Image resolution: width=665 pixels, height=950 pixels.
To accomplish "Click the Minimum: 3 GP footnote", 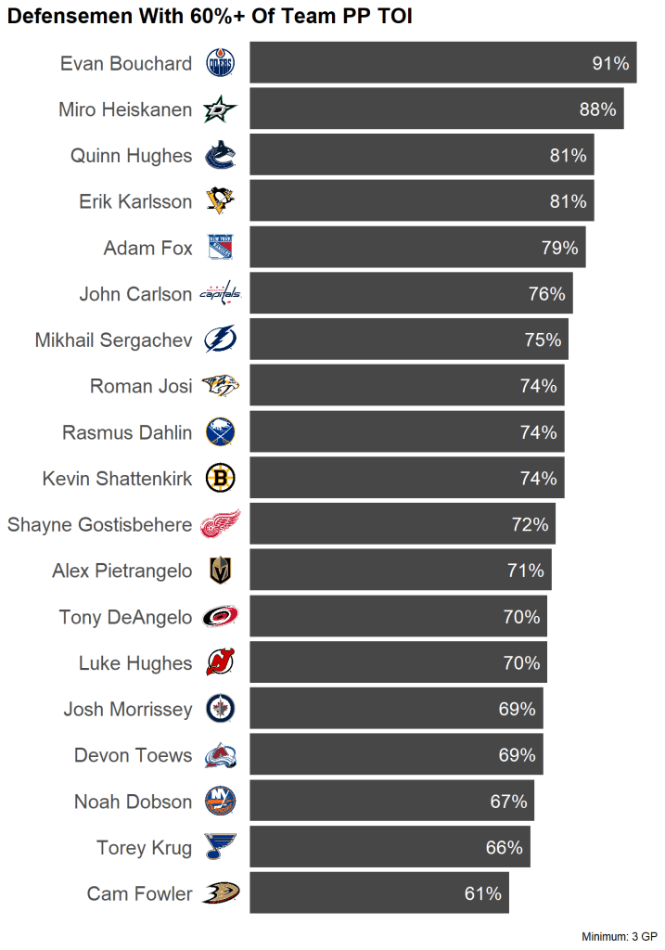I will [x=619, y=936].
